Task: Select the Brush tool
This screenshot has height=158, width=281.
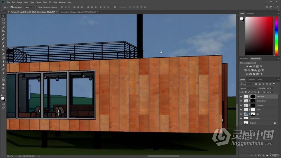Action: (3, 42)
